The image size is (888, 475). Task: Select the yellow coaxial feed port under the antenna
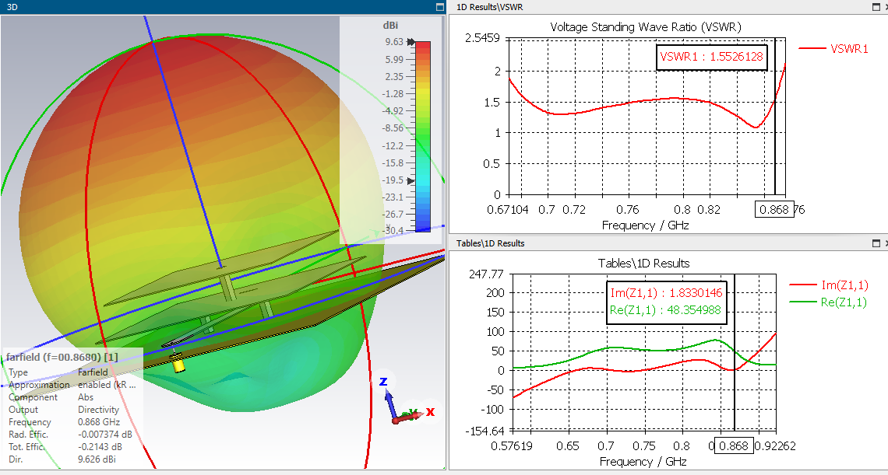pyautogui.click(x=179, y=365)
